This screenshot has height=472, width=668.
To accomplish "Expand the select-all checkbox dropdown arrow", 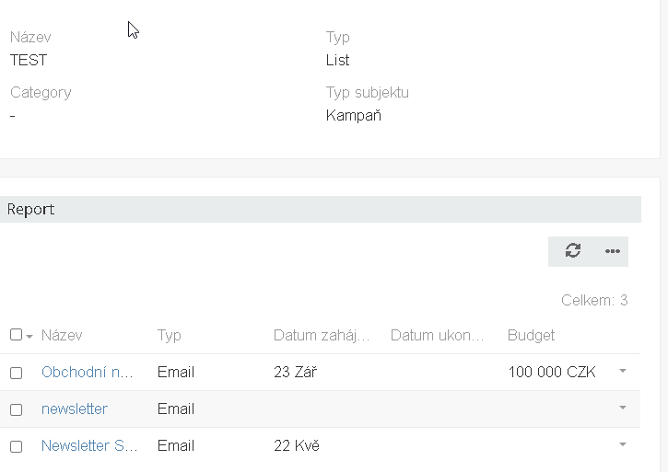I will (29, 336).
